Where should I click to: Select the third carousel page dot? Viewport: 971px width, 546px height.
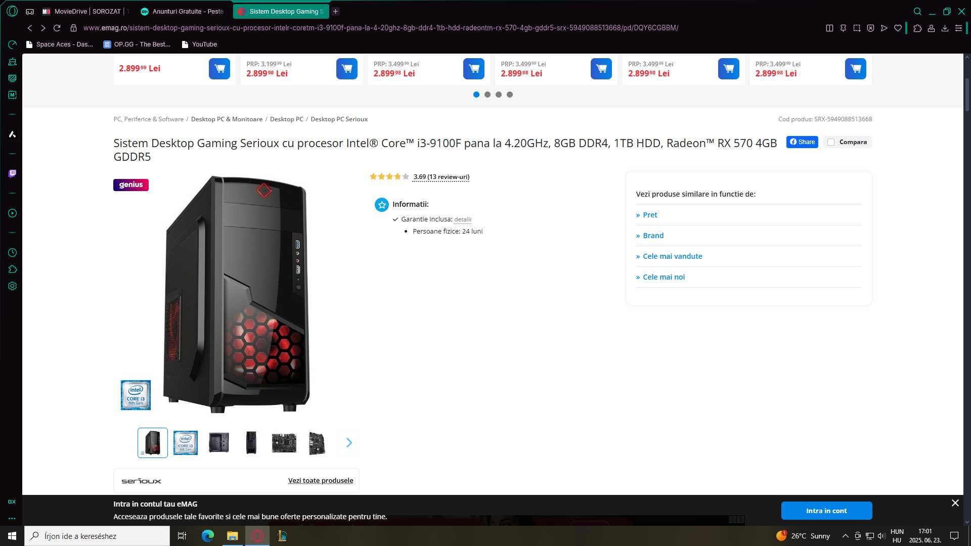(x=499, y=95)
